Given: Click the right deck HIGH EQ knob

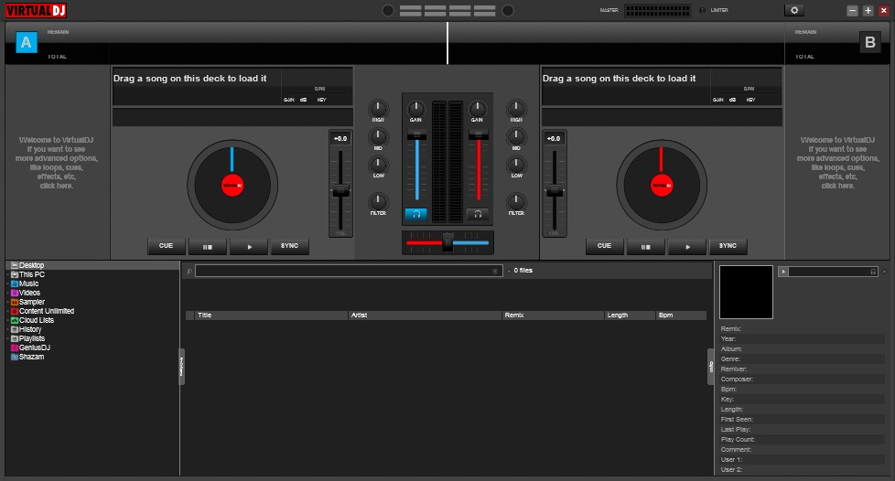Looking at the screenshot, I should [516, 109].
